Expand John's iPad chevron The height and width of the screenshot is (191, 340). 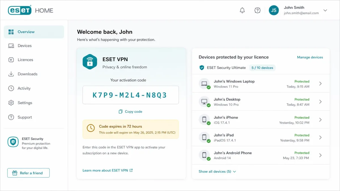(x=320, y=138)
